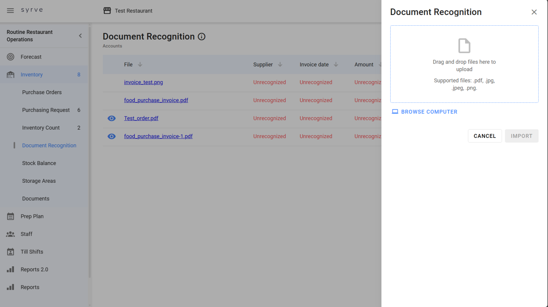Click the Prep Plan calendar icon

point(11,216)
